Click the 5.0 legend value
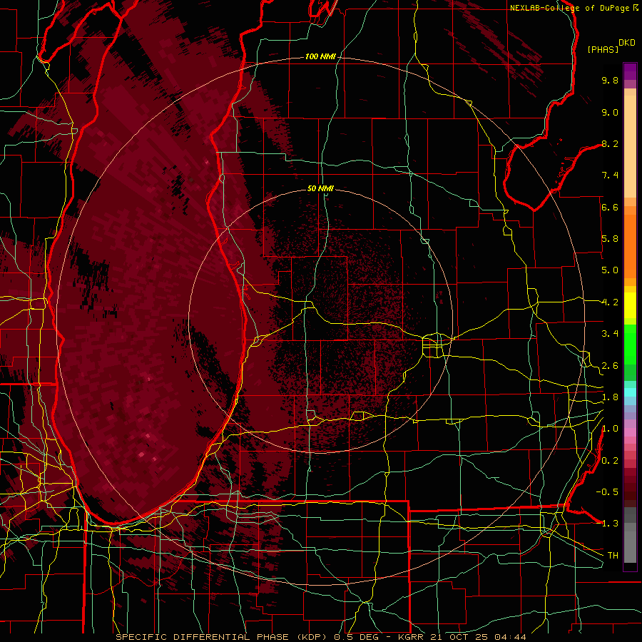The width and height of the screenshot is (642, 642). (x=610, y=270)
